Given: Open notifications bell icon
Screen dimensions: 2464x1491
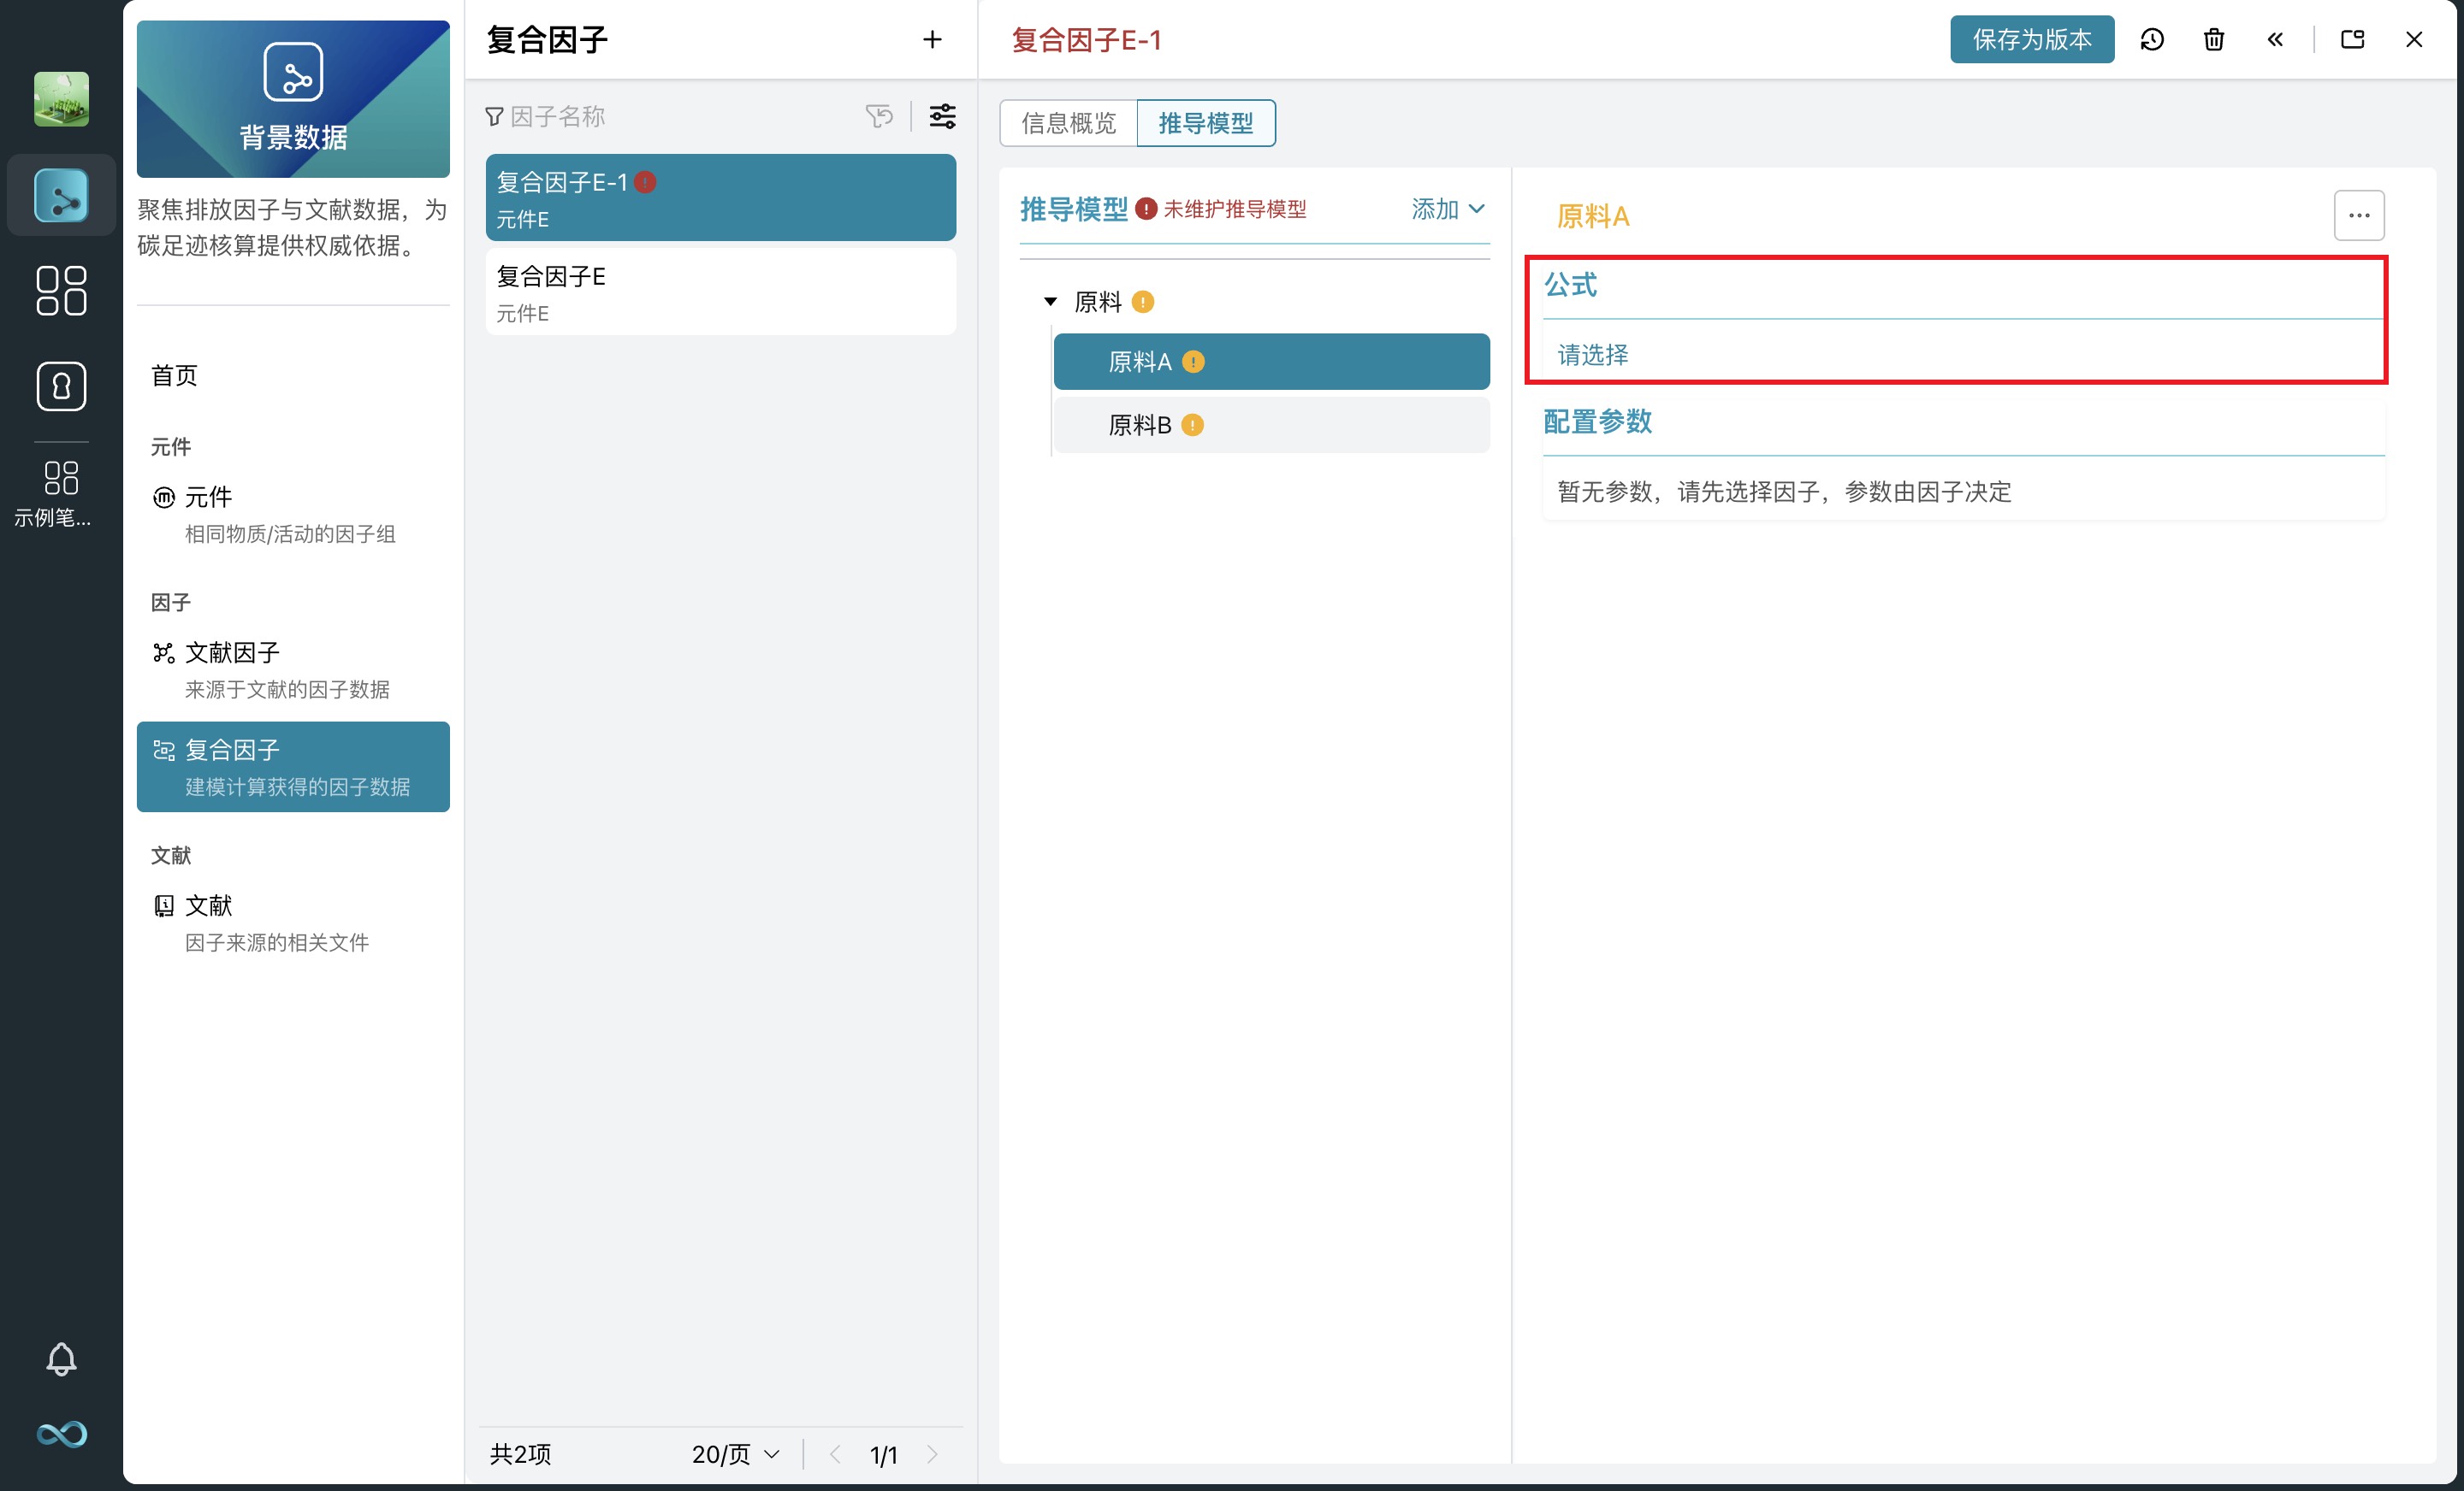Looking at the screenshot, I should click(x=61, y=1358).
